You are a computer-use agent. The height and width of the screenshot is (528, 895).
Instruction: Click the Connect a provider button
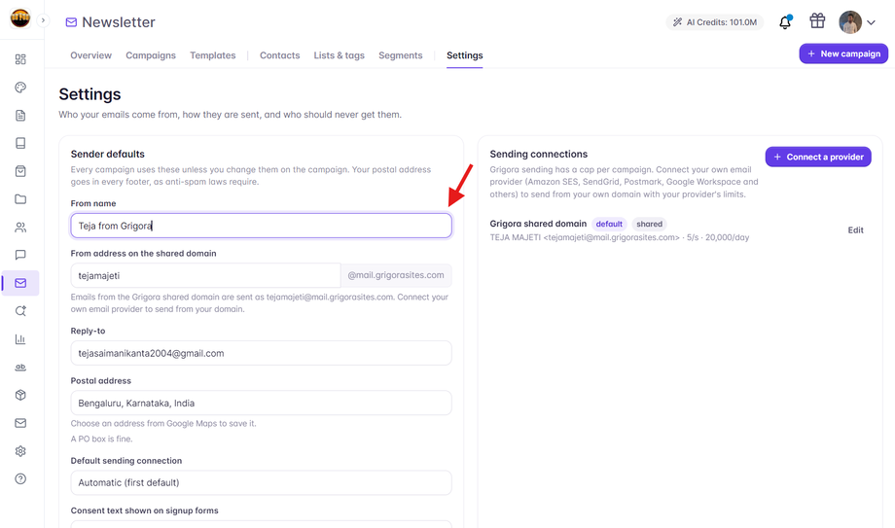click(x=818, y=157)
